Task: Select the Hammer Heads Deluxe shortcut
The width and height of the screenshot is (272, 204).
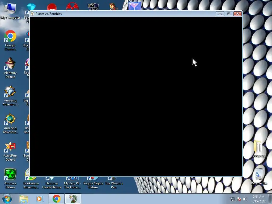Action: 52,183
